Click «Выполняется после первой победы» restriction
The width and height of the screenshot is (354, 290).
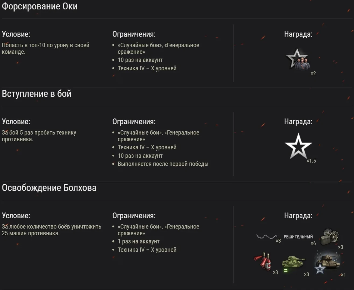(163, 164)
